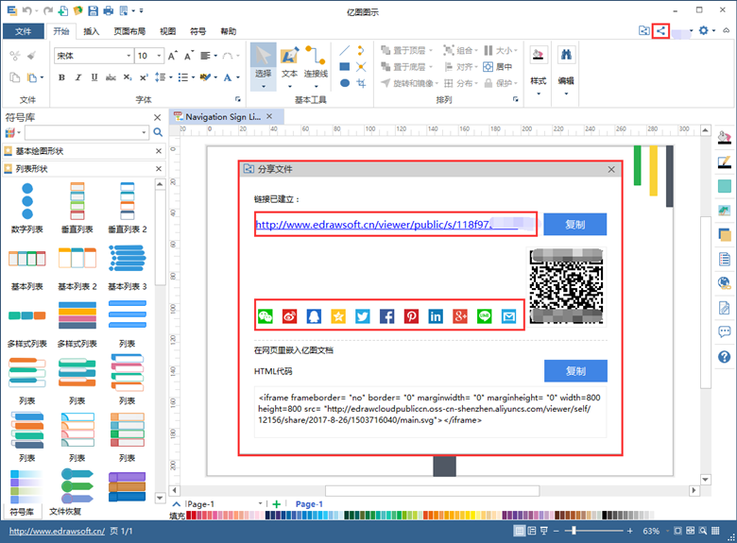Select the 数字列表 shape thumbnail
The image size is (737, 543).
pyautogui.click(x=27, y=208)
